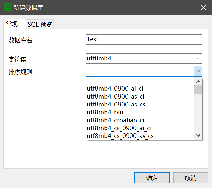212x188 pixels.
Task: Select utf8mb4_bin collation
Action: (x=140, y=112)
